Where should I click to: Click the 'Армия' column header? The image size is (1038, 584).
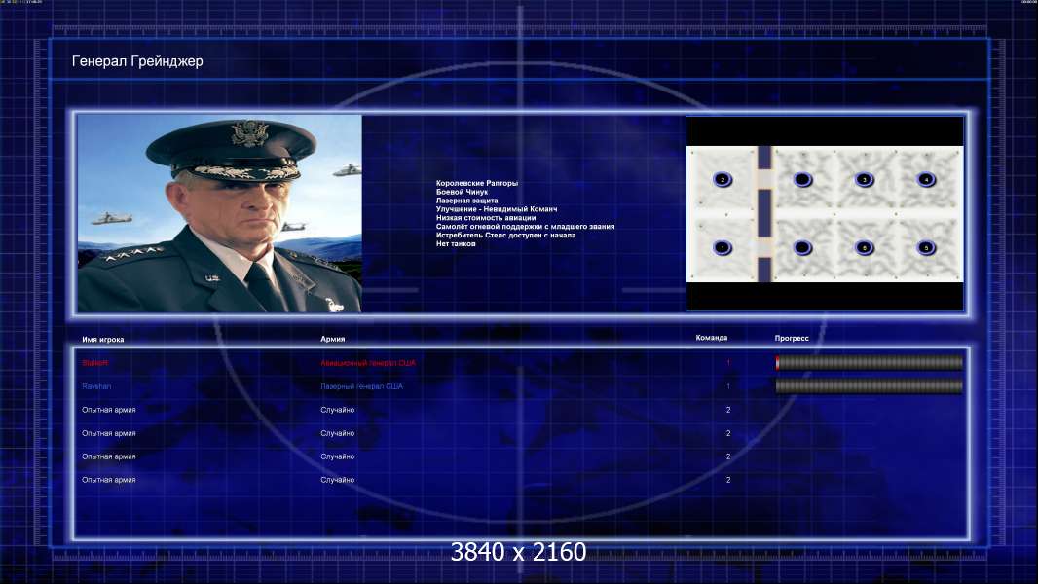332,339
